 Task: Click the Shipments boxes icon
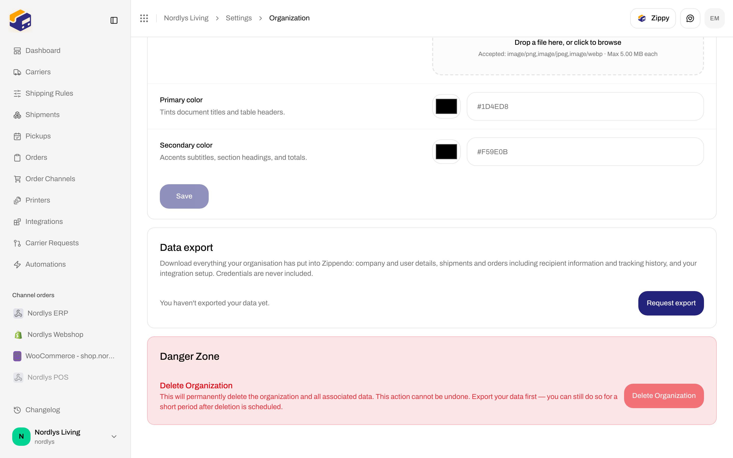tap(17, 115)
